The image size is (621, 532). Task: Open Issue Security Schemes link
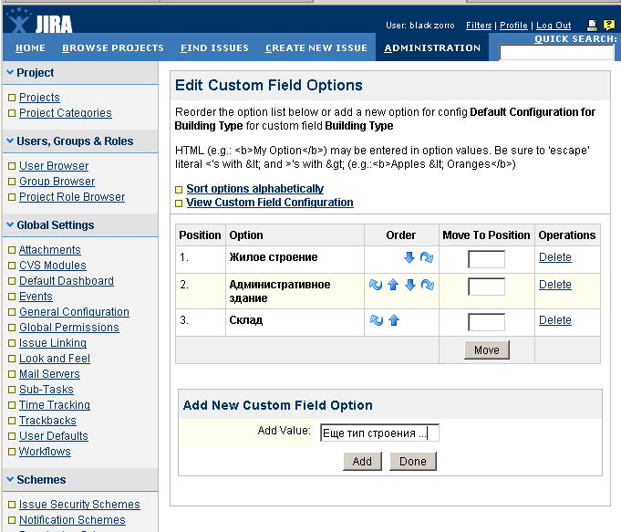(x=79, y=505)
